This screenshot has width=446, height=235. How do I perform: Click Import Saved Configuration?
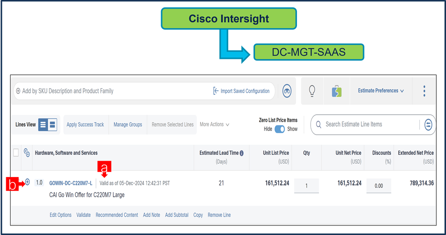tap(241, 91)
